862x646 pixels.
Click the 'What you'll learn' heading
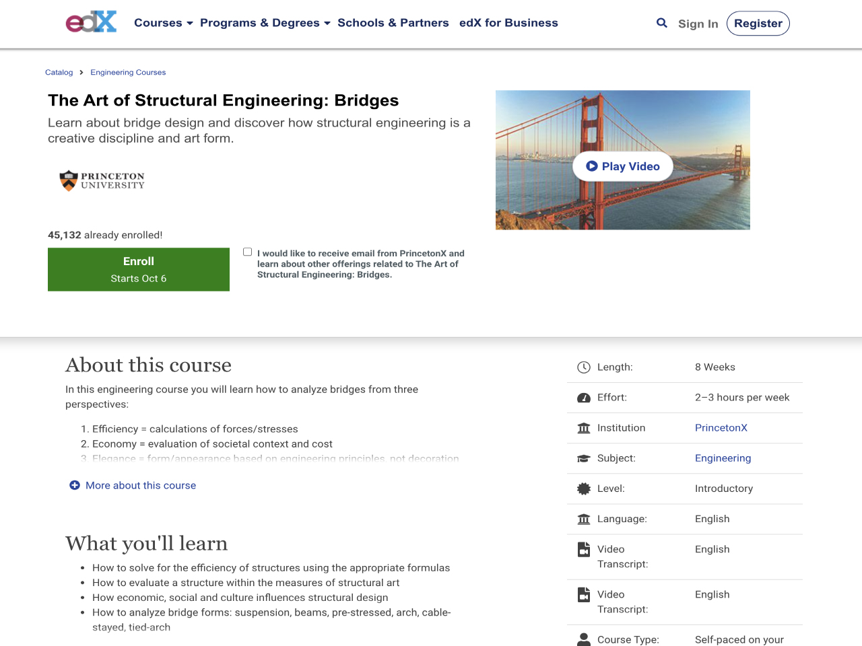[x=146, y=543]
